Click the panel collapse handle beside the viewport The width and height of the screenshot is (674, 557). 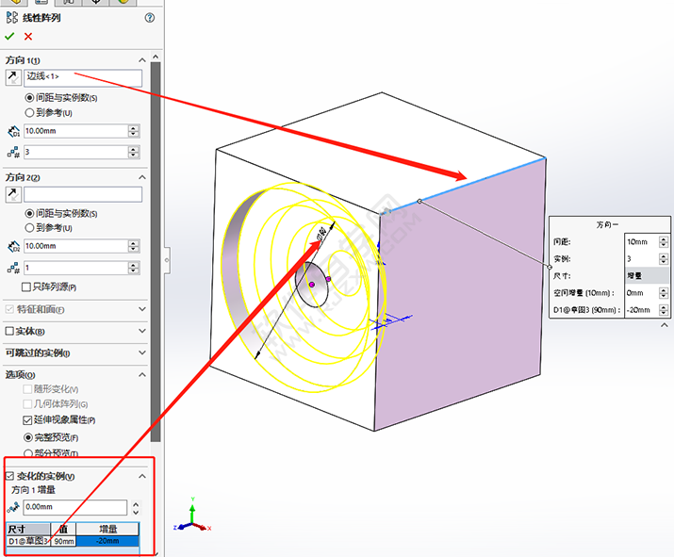(x=167, y=260)
